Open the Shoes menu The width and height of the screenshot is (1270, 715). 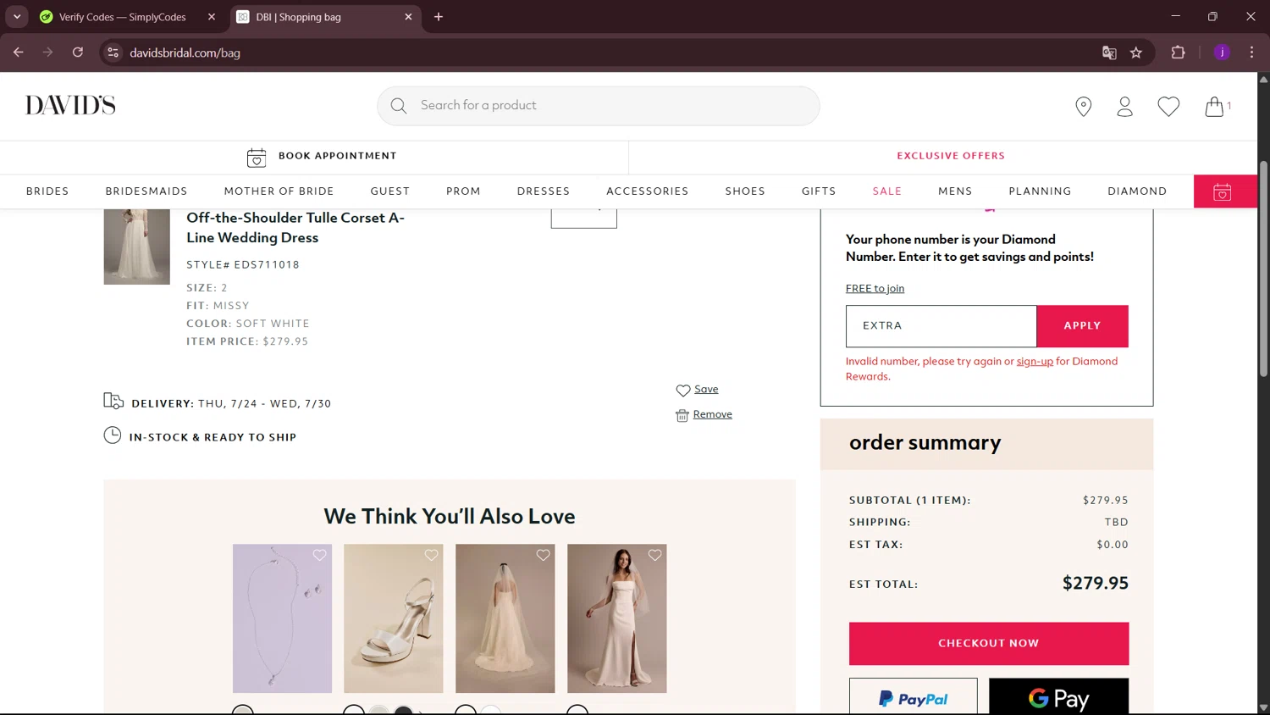[745, 191]
